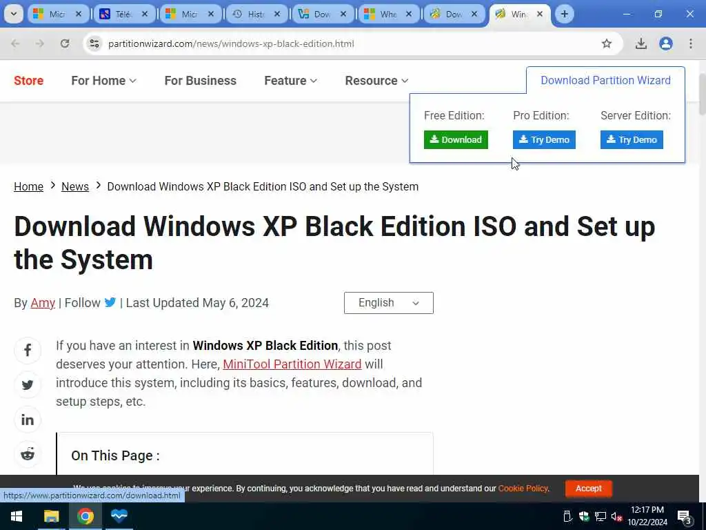
Task: Open the Cookie Policy link
Action: click(x=523, y=489)
